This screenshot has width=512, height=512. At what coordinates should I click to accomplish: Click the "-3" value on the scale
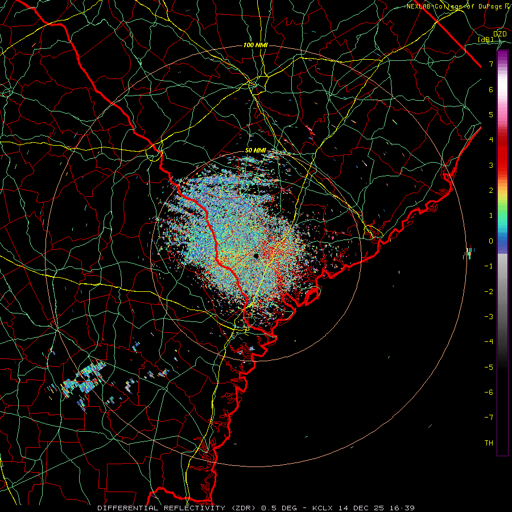click(x=489, y=316)
